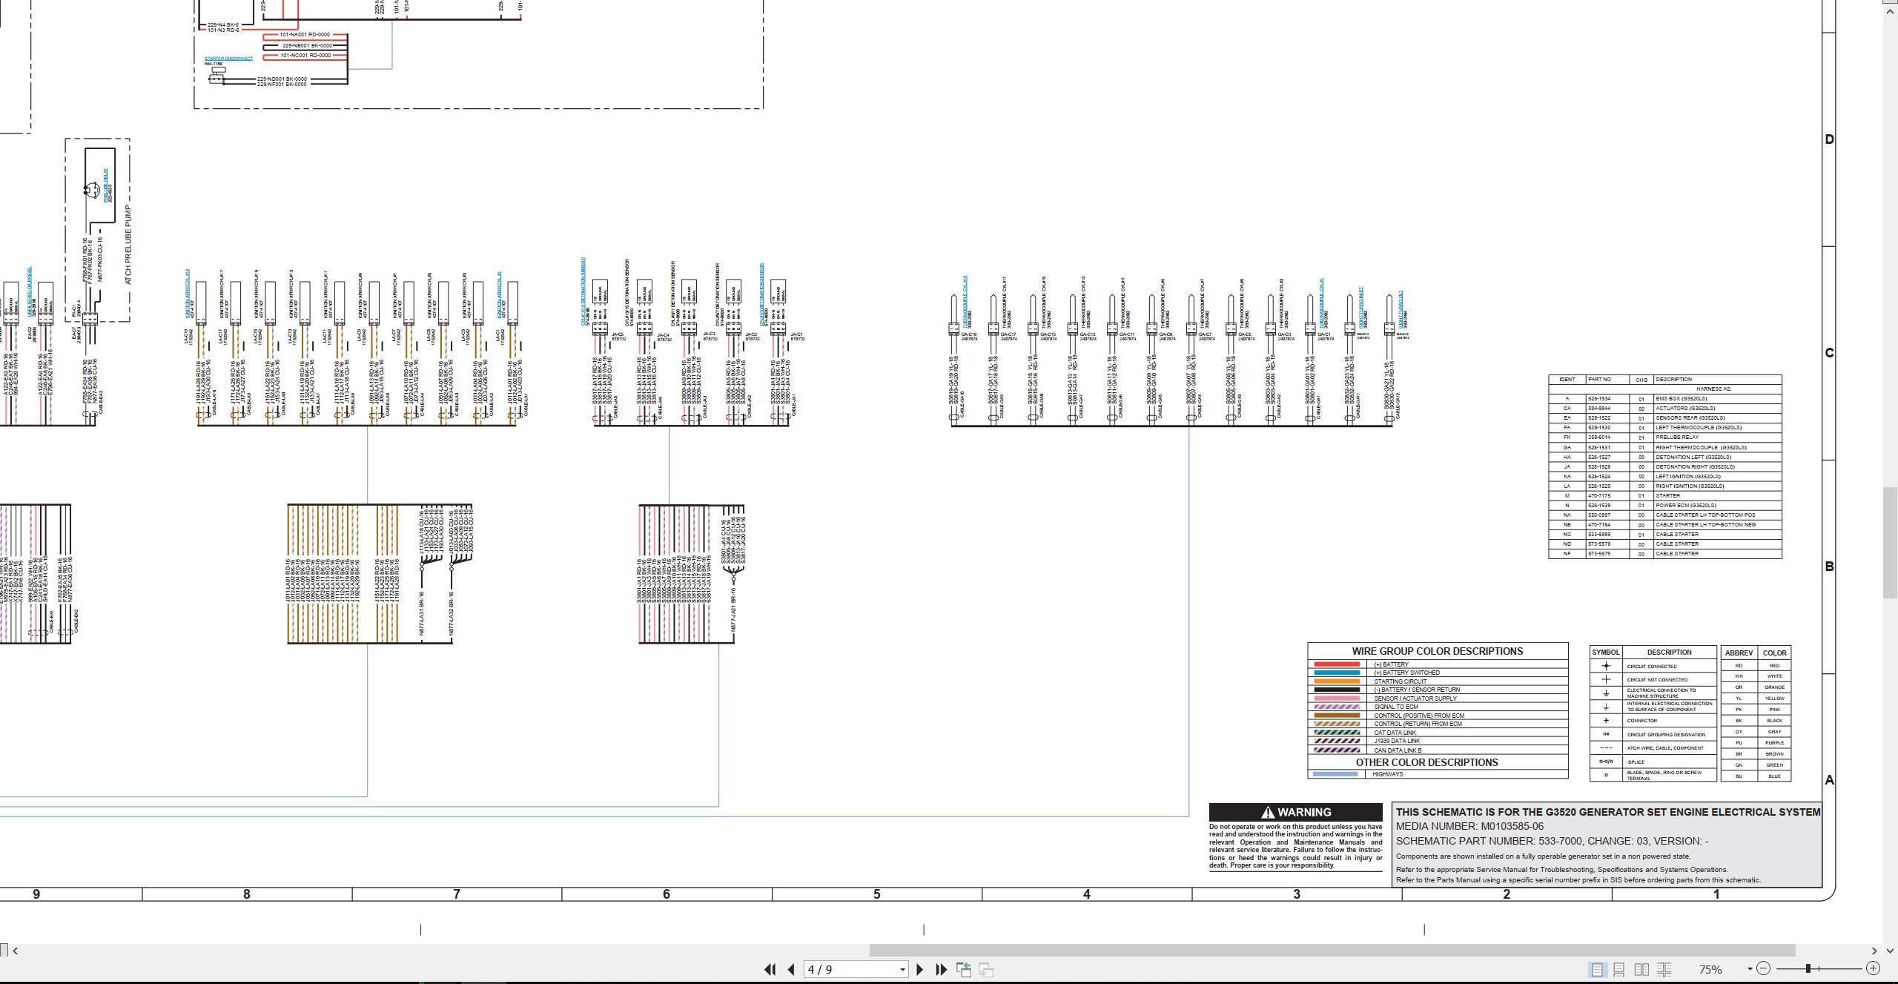Click grid row marker C
1898x984 pixels.
1829,353
